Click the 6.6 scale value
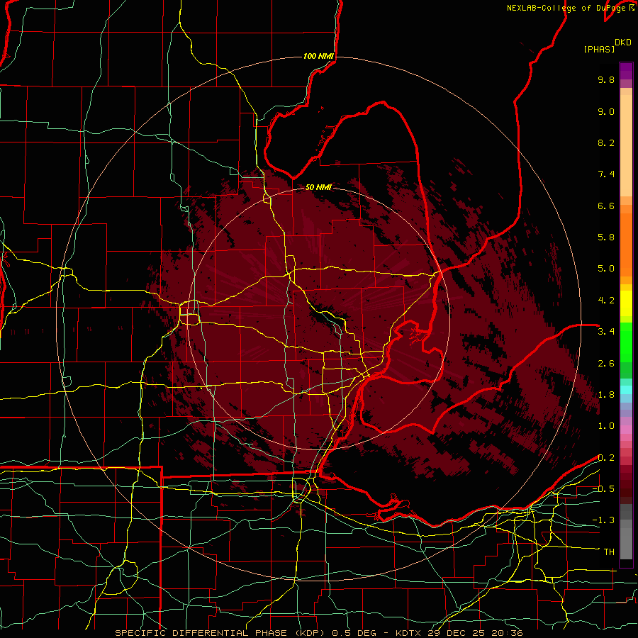The height and width of the screenshot is (638, 638). tap(606, 206)
